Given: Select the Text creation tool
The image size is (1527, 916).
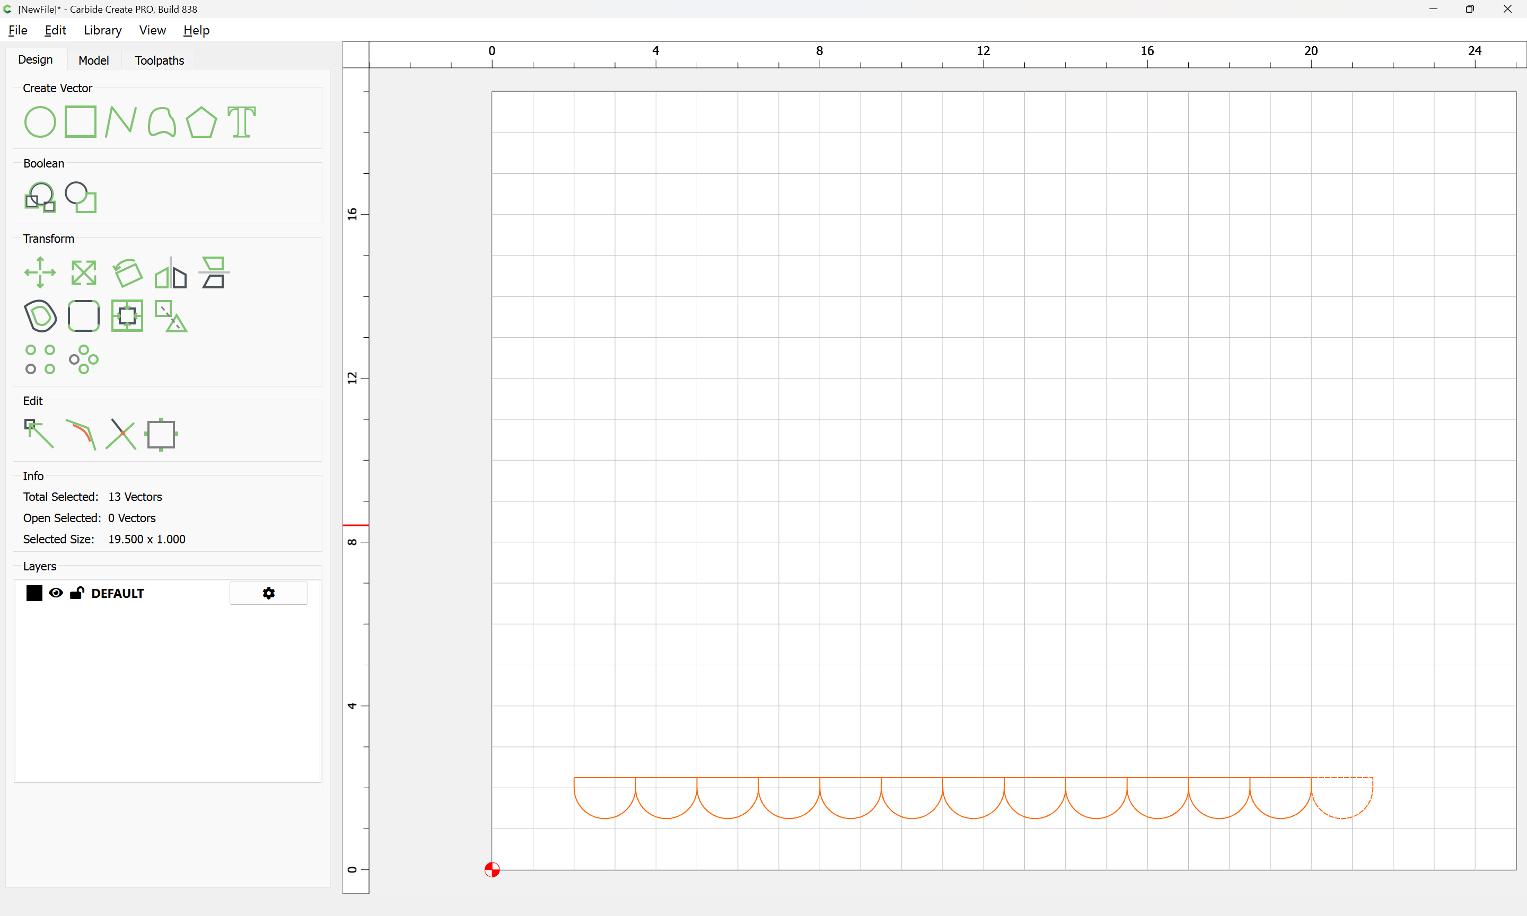Looking at the screenshot, I should pos(241,121).
